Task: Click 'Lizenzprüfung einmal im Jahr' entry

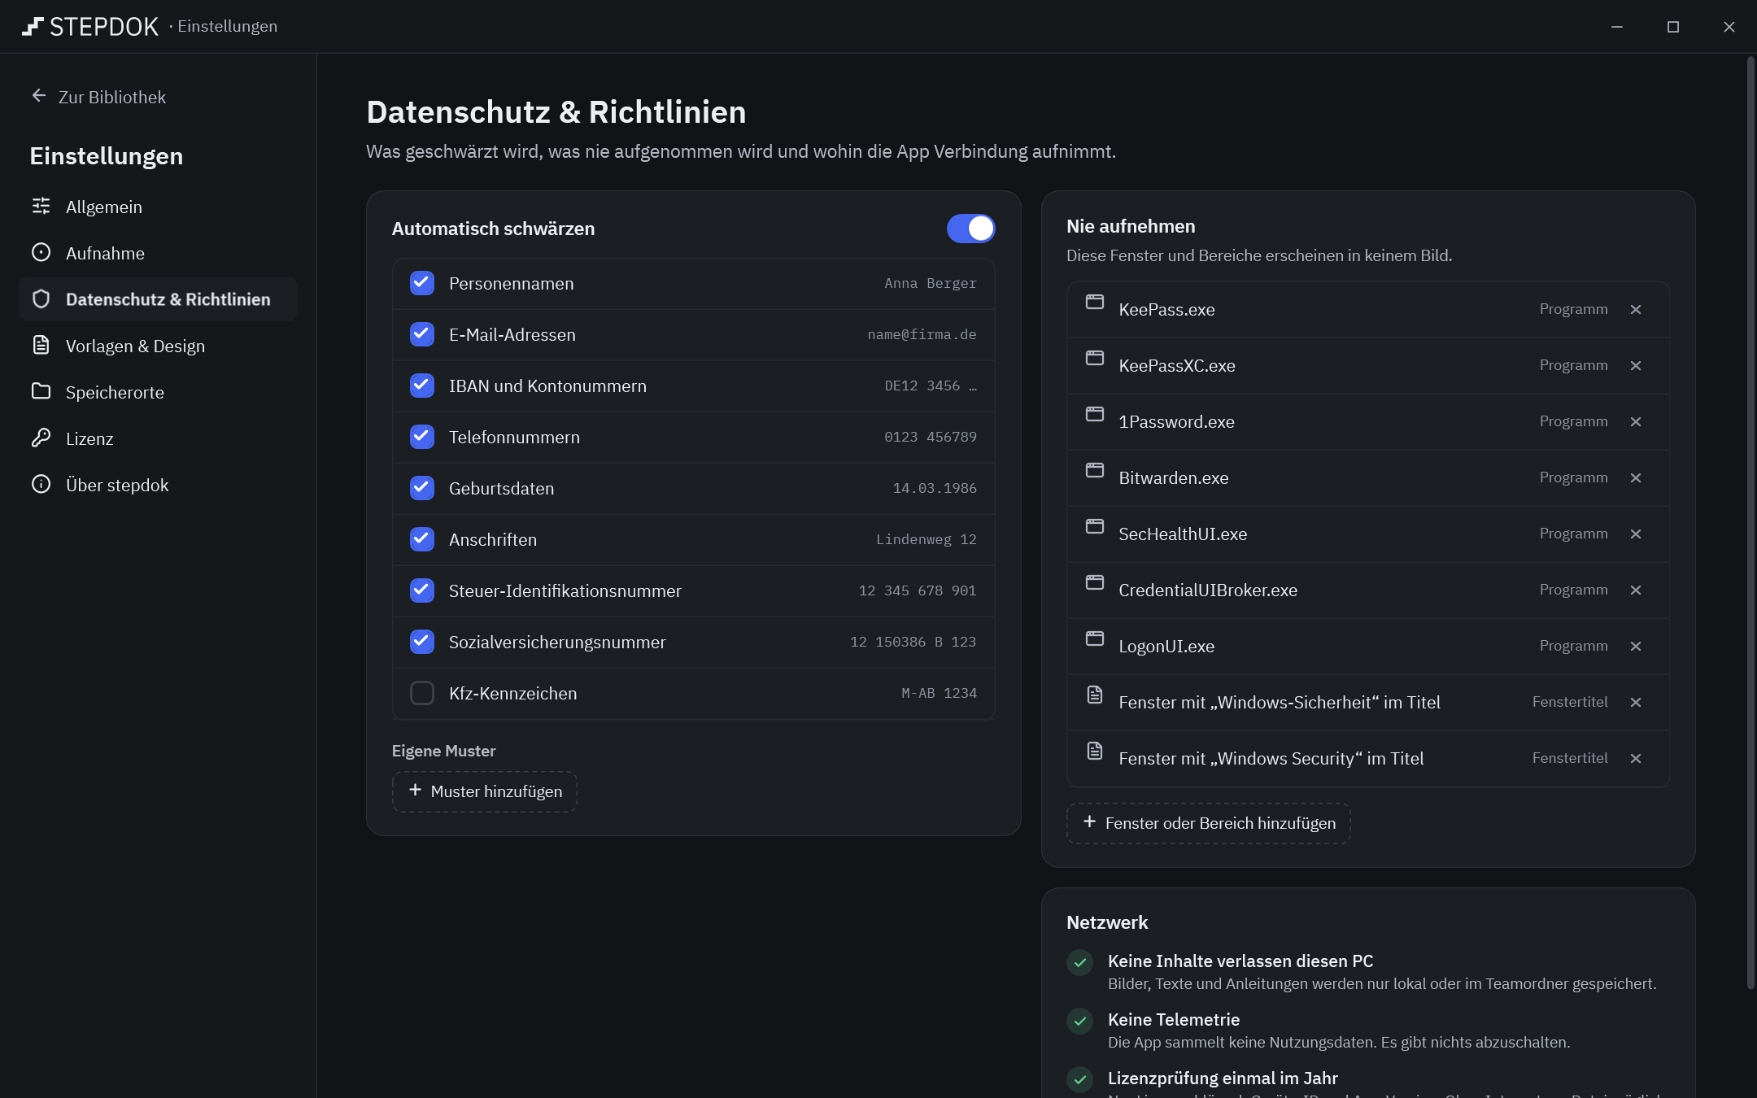Action: (x=1223, y=1078)
